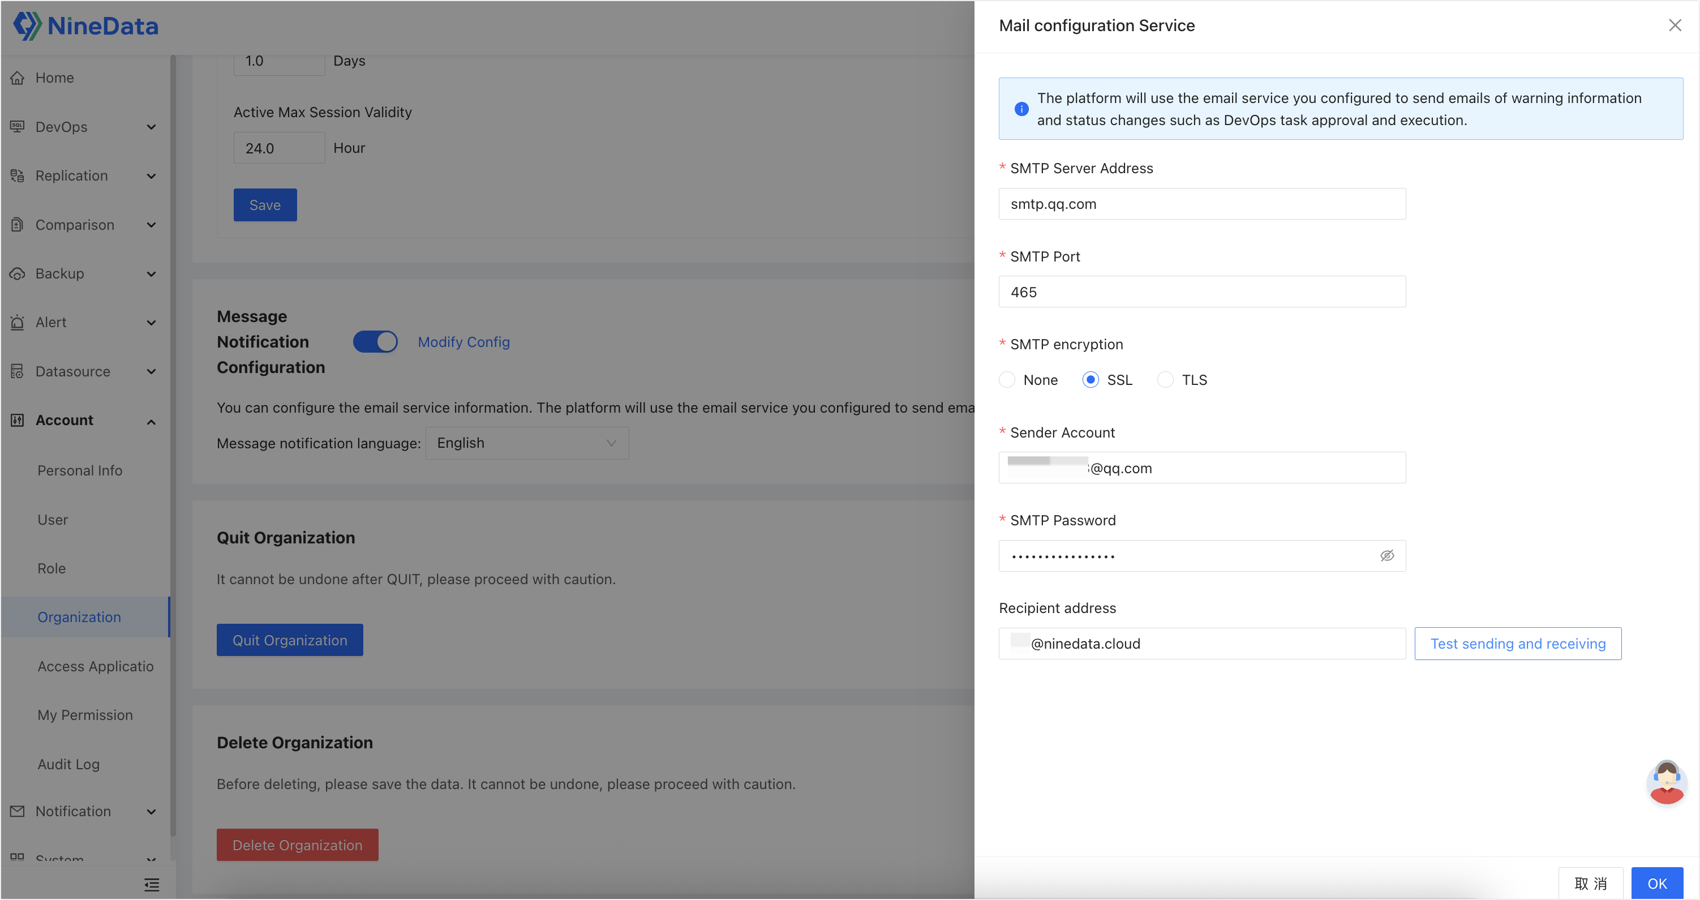
Task: Collapse sidebar using bottom menu icon
Action: point(152,885)
